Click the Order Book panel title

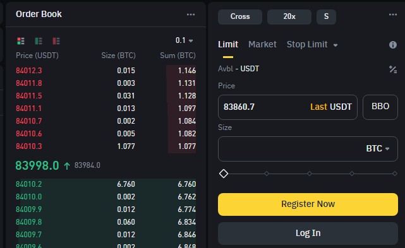click(39, 14)
